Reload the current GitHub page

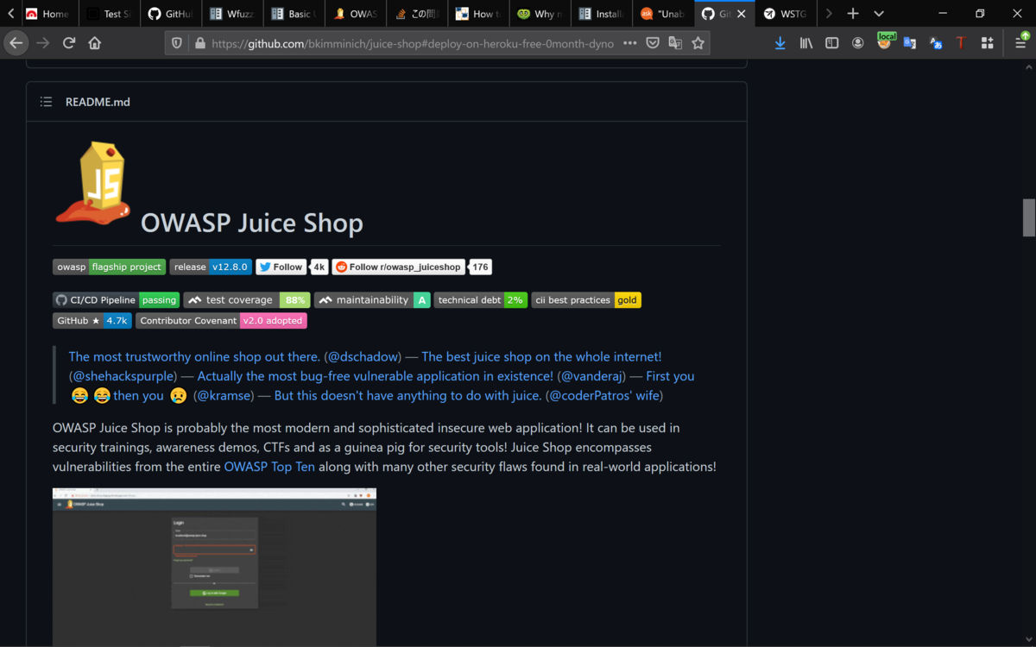click(69, 43)
